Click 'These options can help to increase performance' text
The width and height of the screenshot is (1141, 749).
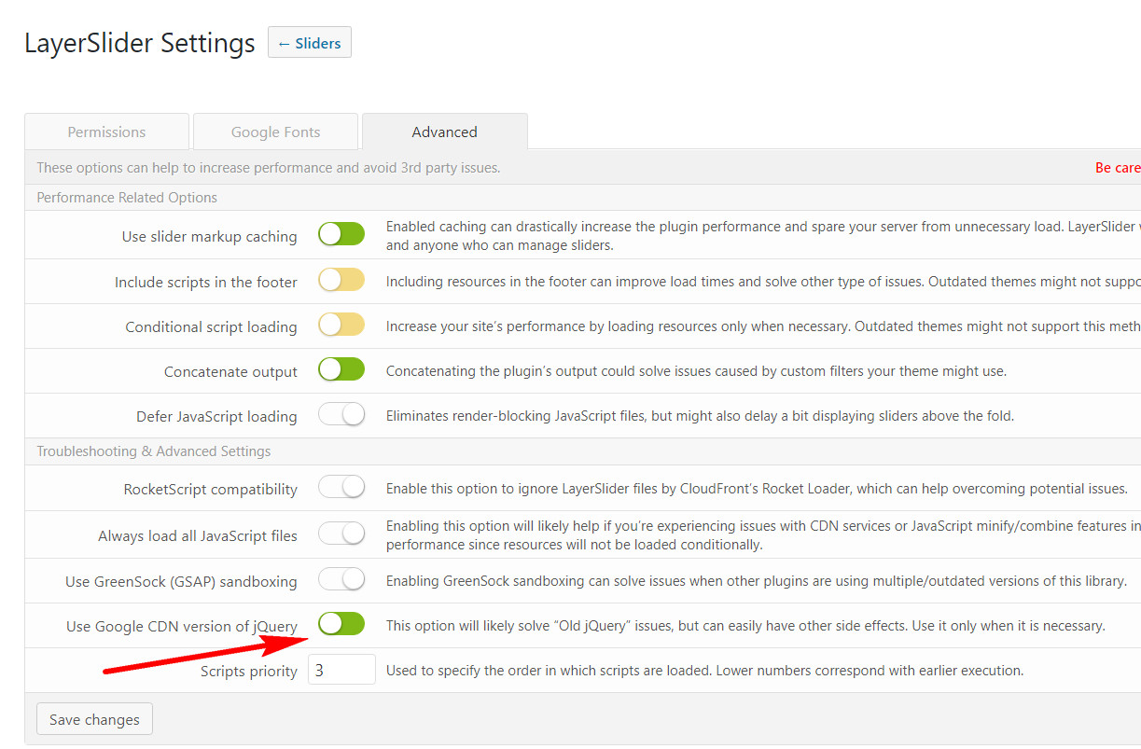[x=269, y=168]
